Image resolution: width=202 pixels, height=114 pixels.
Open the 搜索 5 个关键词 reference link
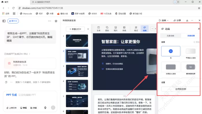tap(33, 82)
